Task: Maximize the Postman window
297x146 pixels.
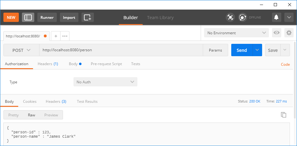Action: (276, 5)
